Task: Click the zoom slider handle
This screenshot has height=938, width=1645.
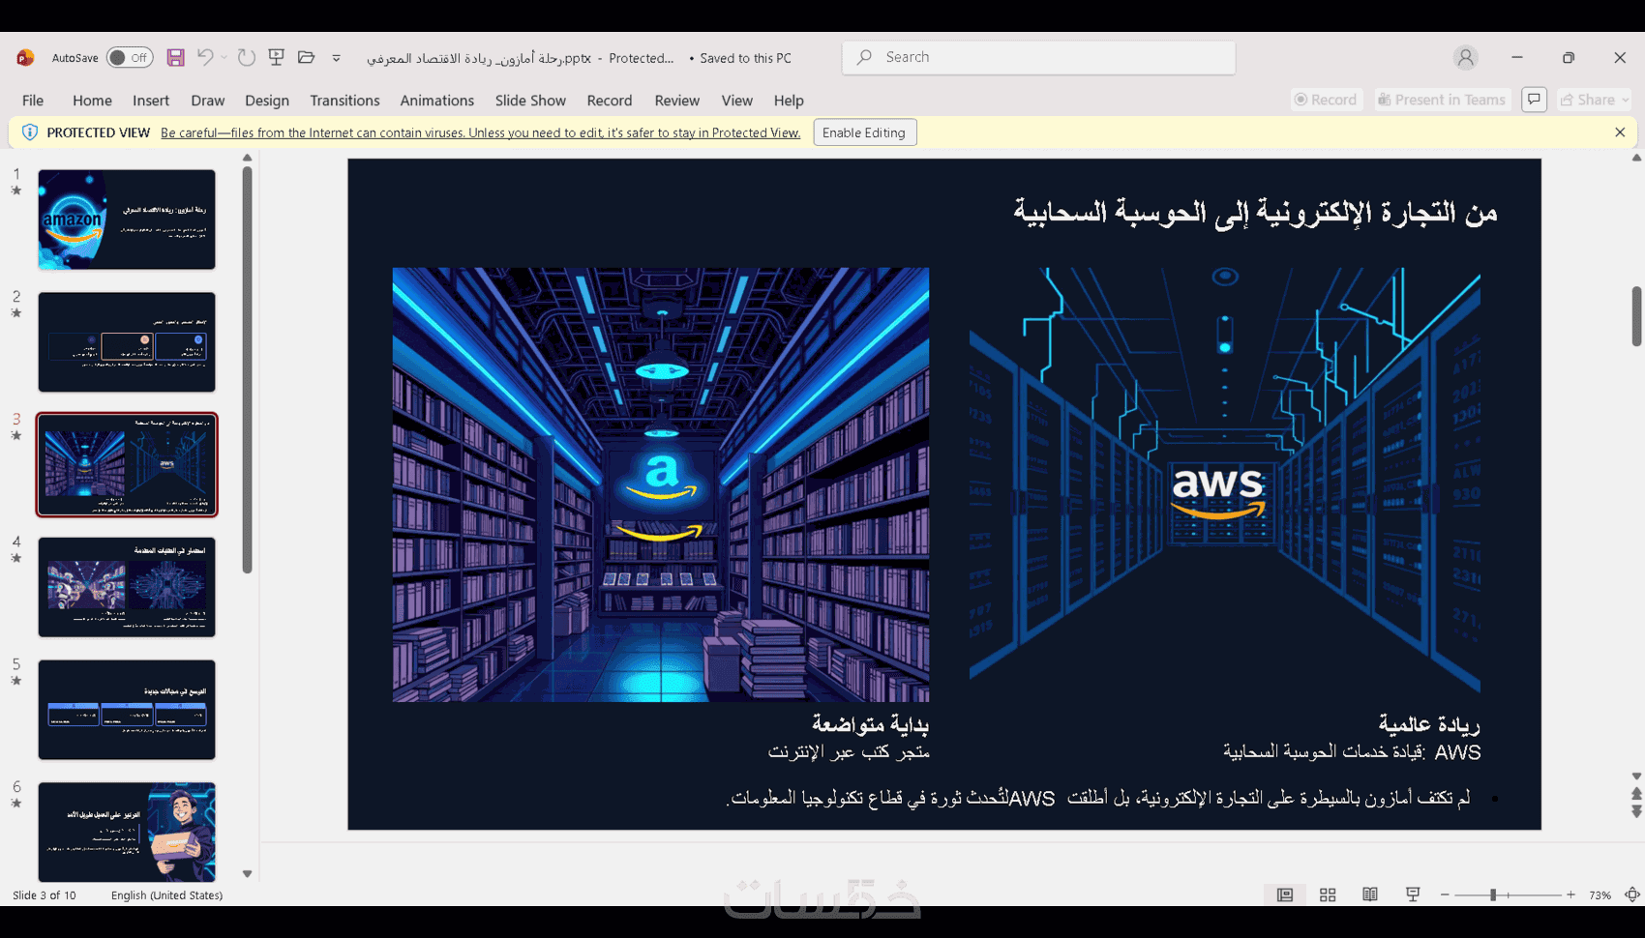Action: 1493,895
